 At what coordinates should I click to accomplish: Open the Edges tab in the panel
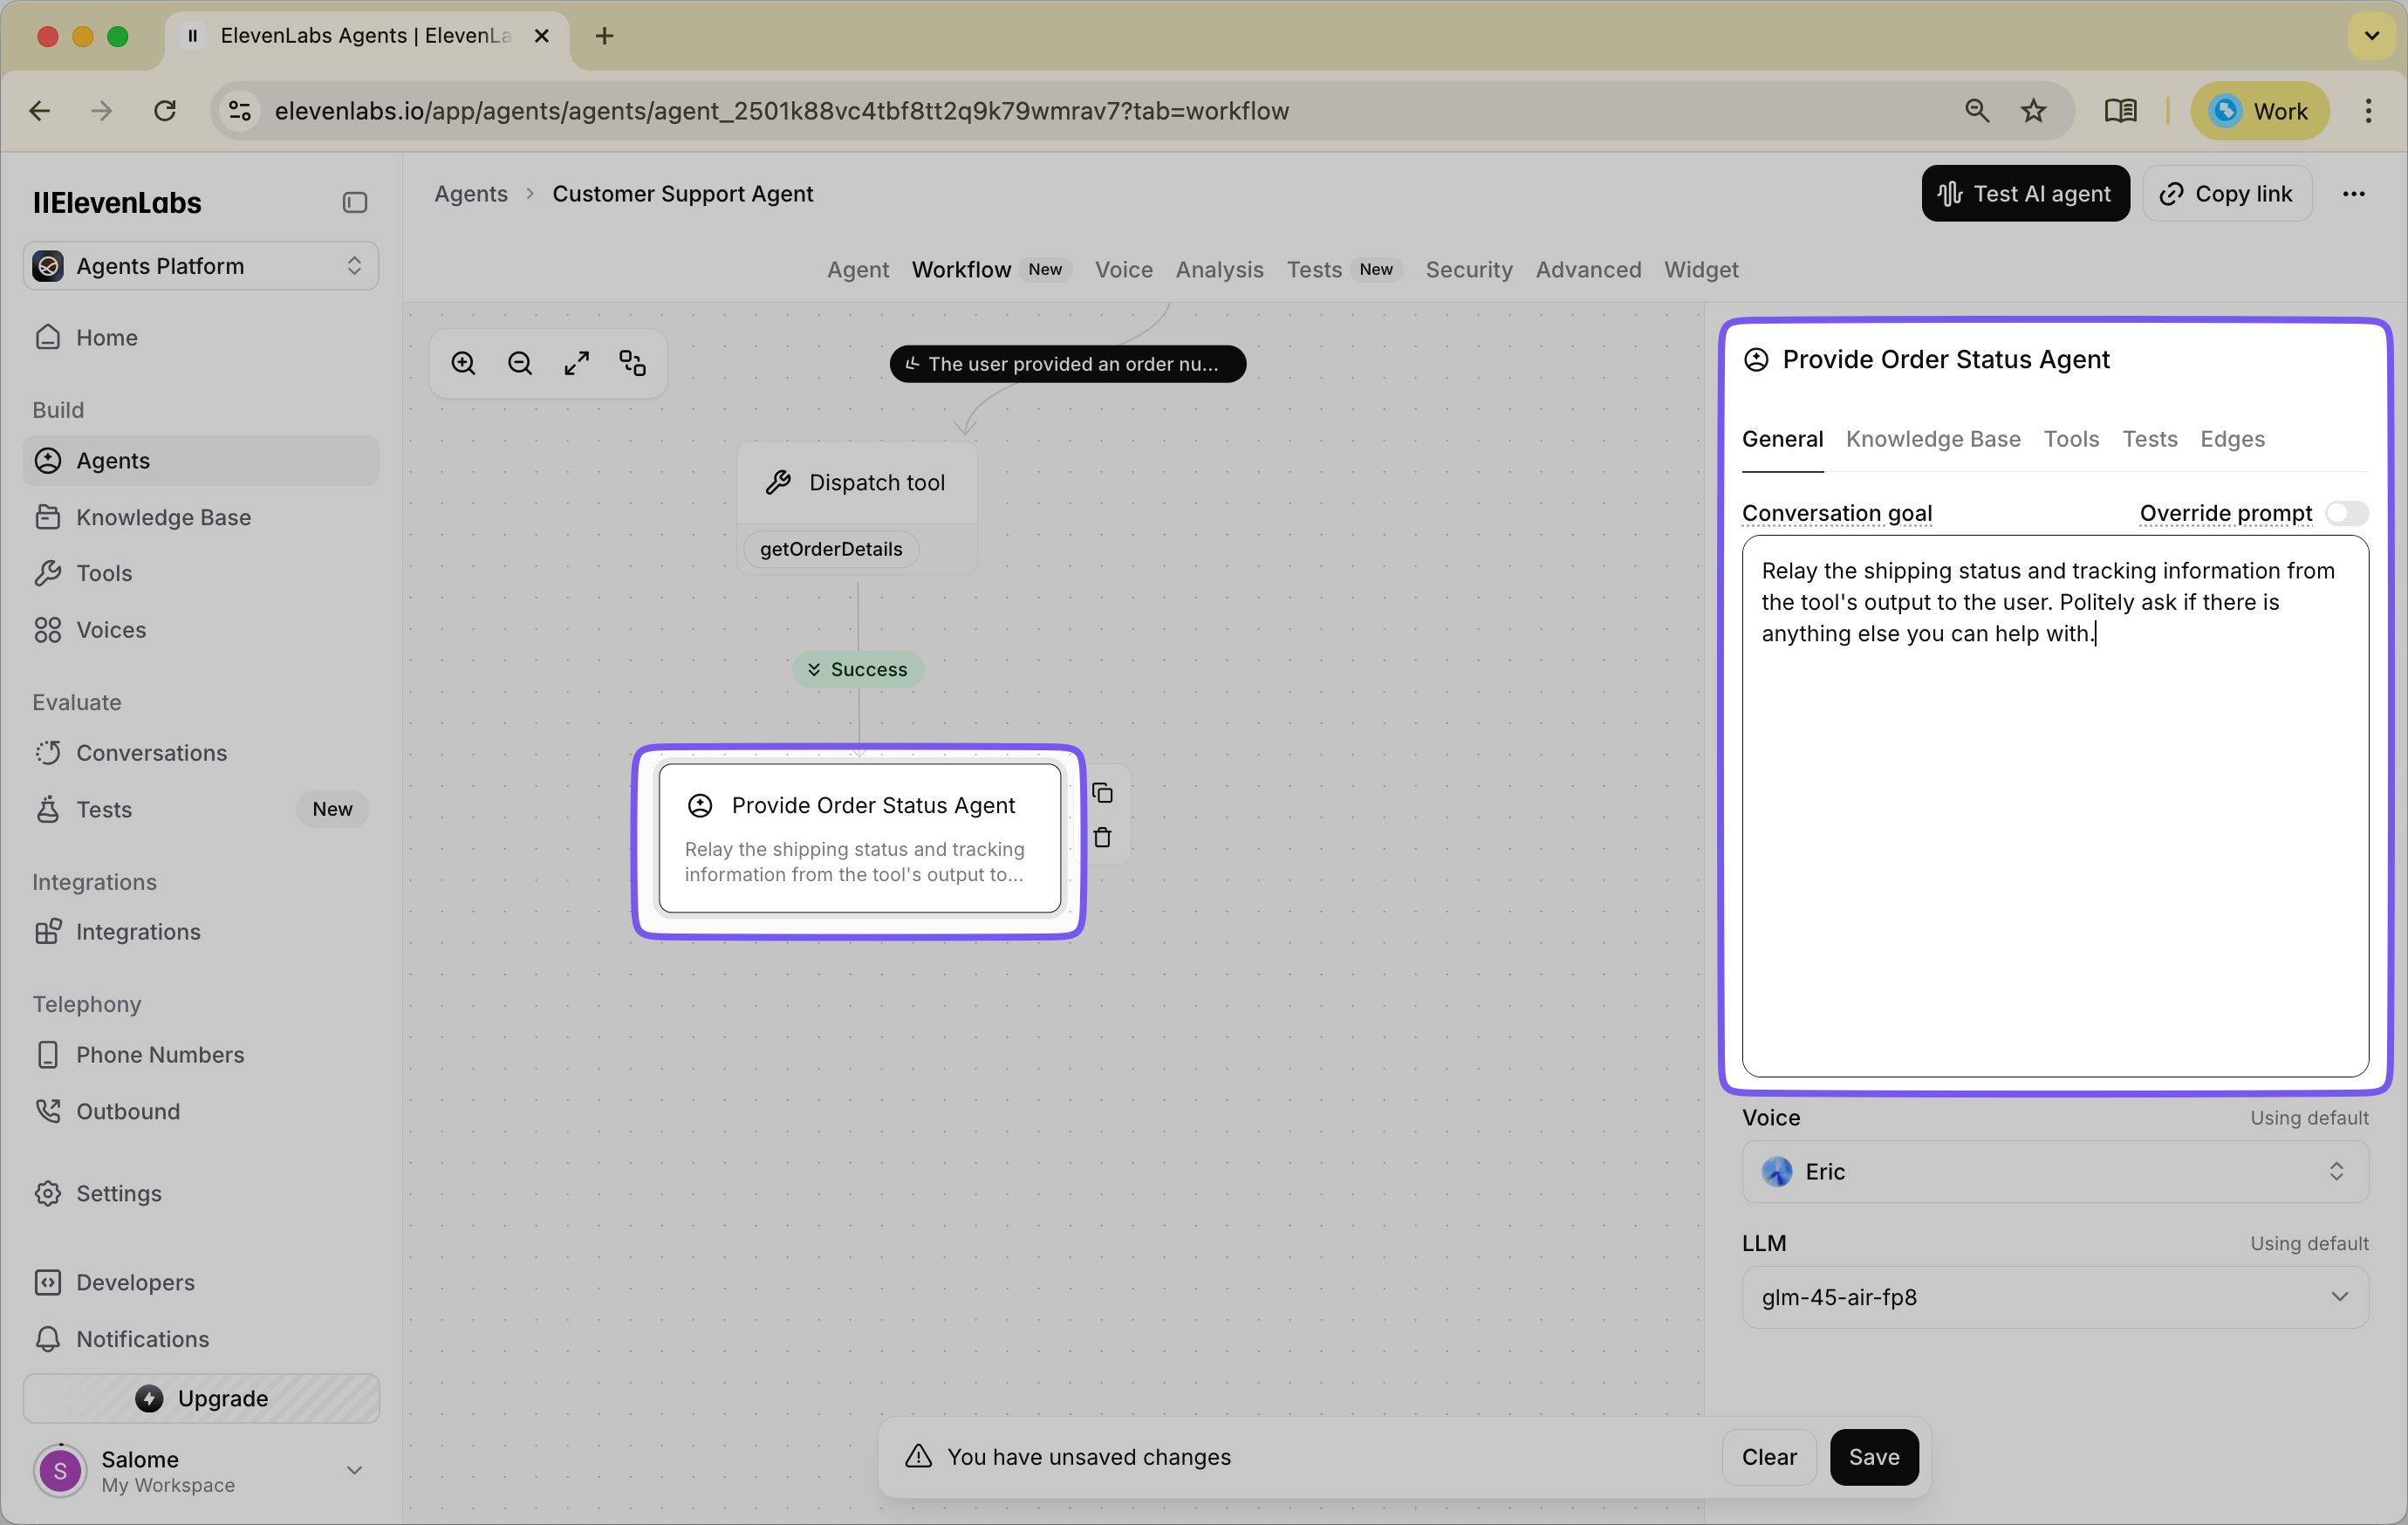tap(2232, 438)
